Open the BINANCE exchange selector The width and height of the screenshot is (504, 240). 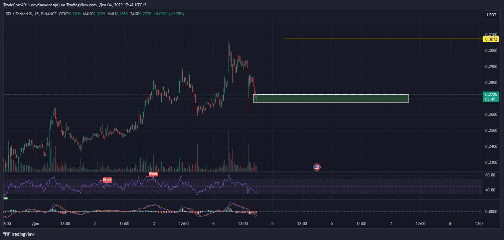click(x=49, y=14)
